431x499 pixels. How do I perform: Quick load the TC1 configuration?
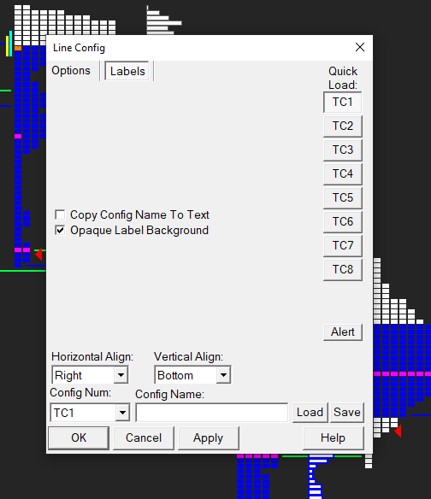pos(343,103)
